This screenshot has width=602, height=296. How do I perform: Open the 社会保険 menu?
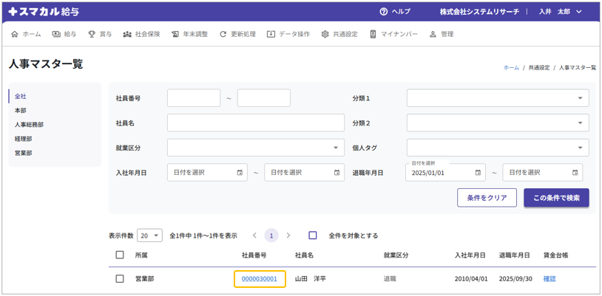(x=141, y=34)
